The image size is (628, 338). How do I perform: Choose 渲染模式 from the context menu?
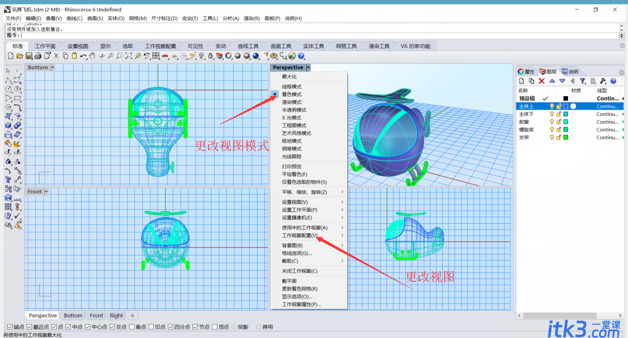tap(291, 102)
